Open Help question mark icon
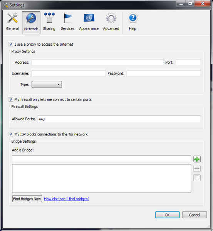The height and width of the screenshot is (231, 213). point(132,18)
